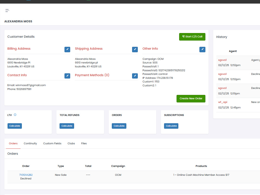Edit the Contact Info pencil icon
260x195 pixels.
tap(67, 76)
